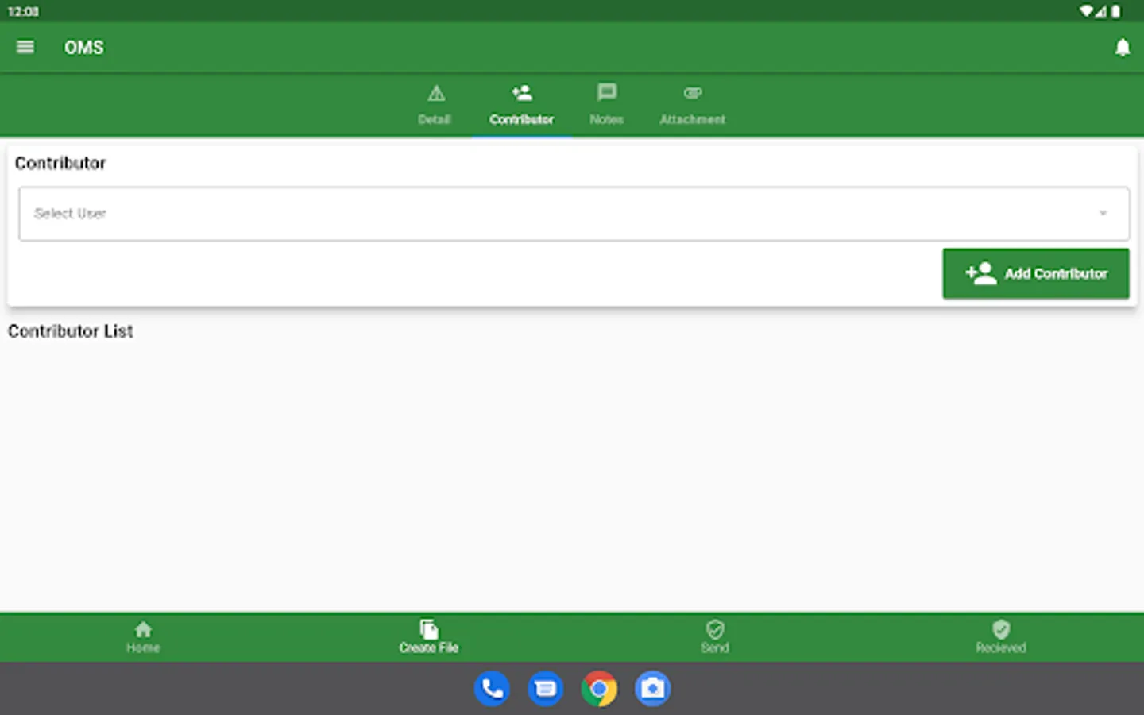The width and height of the screenshot is (1144, 715).
Task: Click the clock in the status bar
Action: click(x=23, y=11)
